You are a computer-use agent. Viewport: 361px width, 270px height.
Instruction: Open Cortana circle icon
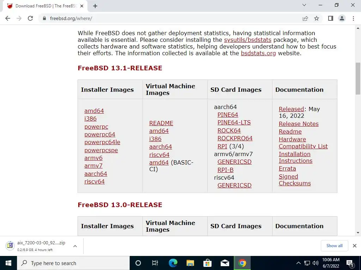click(x=138, y=263)
